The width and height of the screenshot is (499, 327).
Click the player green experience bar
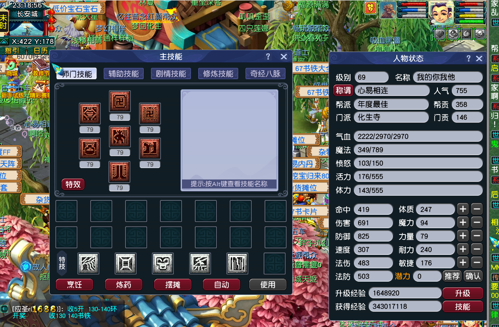tap(470, 21)
